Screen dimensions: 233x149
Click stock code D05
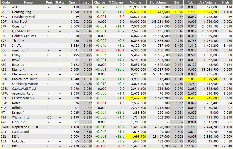(4, 146)
